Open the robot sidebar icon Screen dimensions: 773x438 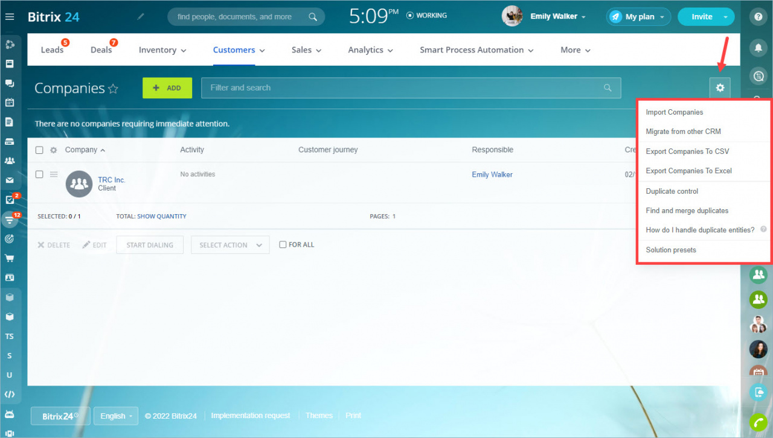pos(10,414)
